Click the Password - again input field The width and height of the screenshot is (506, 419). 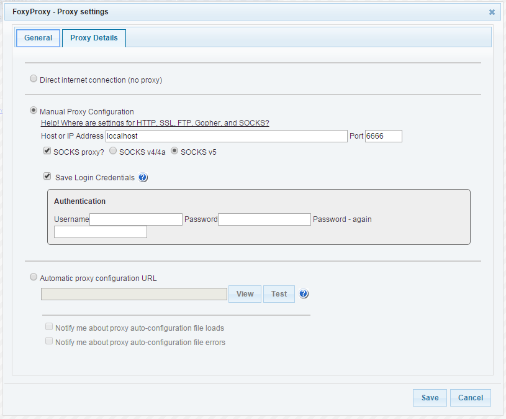coord(101,232)
